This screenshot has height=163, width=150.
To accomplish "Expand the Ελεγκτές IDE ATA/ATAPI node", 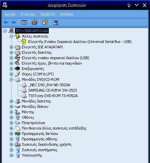I will 11,47.
